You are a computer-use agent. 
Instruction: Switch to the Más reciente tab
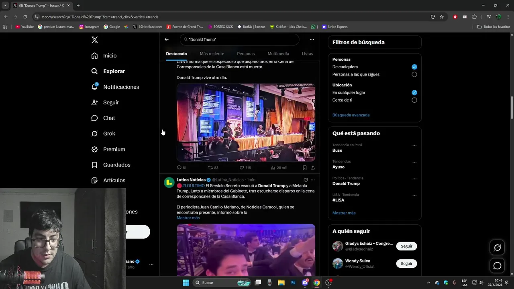[x=212, y=54]
